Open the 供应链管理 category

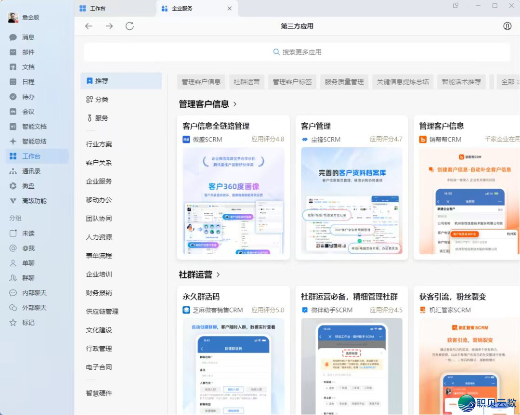pos(102,311)
